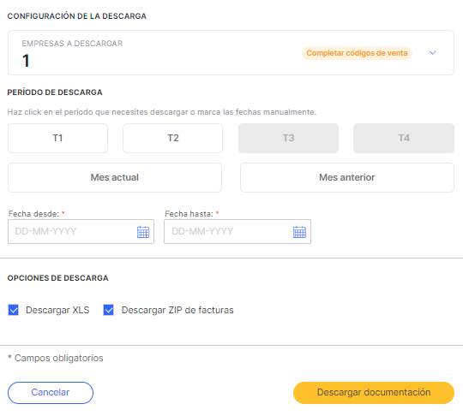Viewport: 463px width, 416px height.
Task: Click Descargar documentación button
Action: [374, 393]
